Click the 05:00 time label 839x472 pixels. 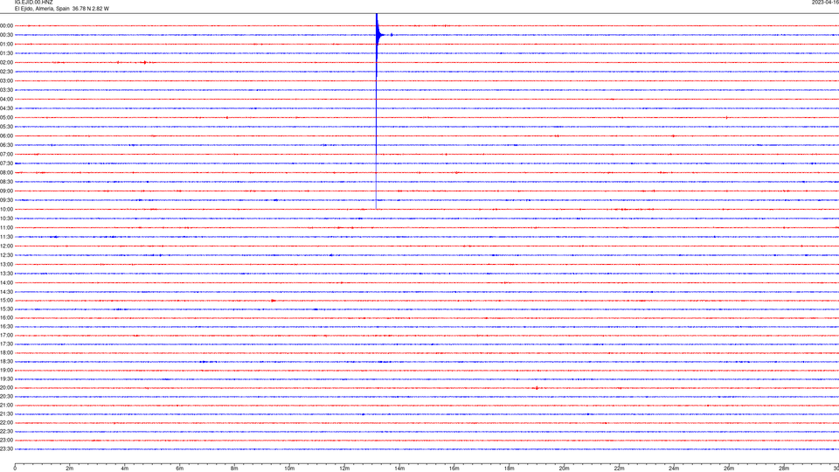pos(6,118)
